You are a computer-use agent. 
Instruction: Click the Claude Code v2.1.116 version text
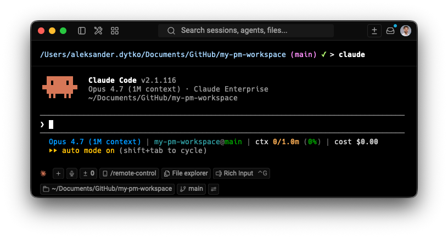132,80
